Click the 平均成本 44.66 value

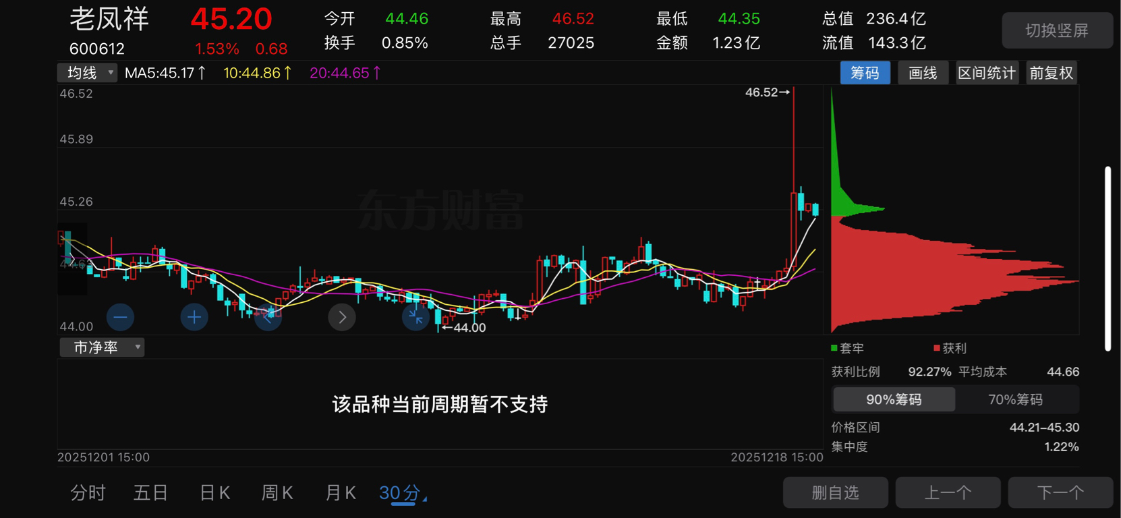coord(1063,372)
